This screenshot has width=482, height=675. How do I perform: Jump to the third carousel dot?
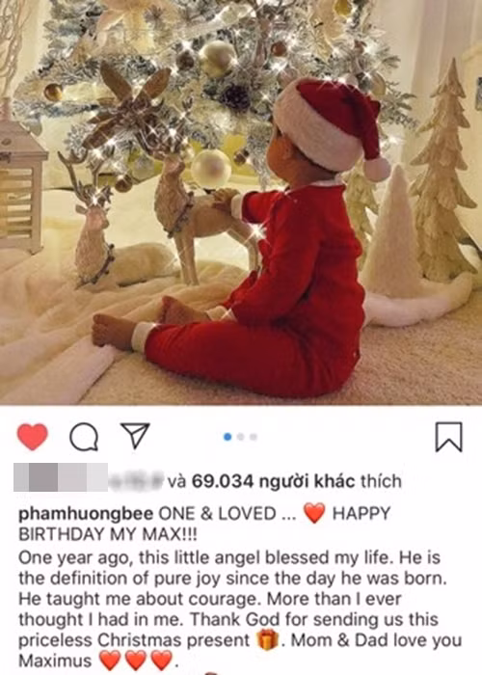click(x=253, y=437)
